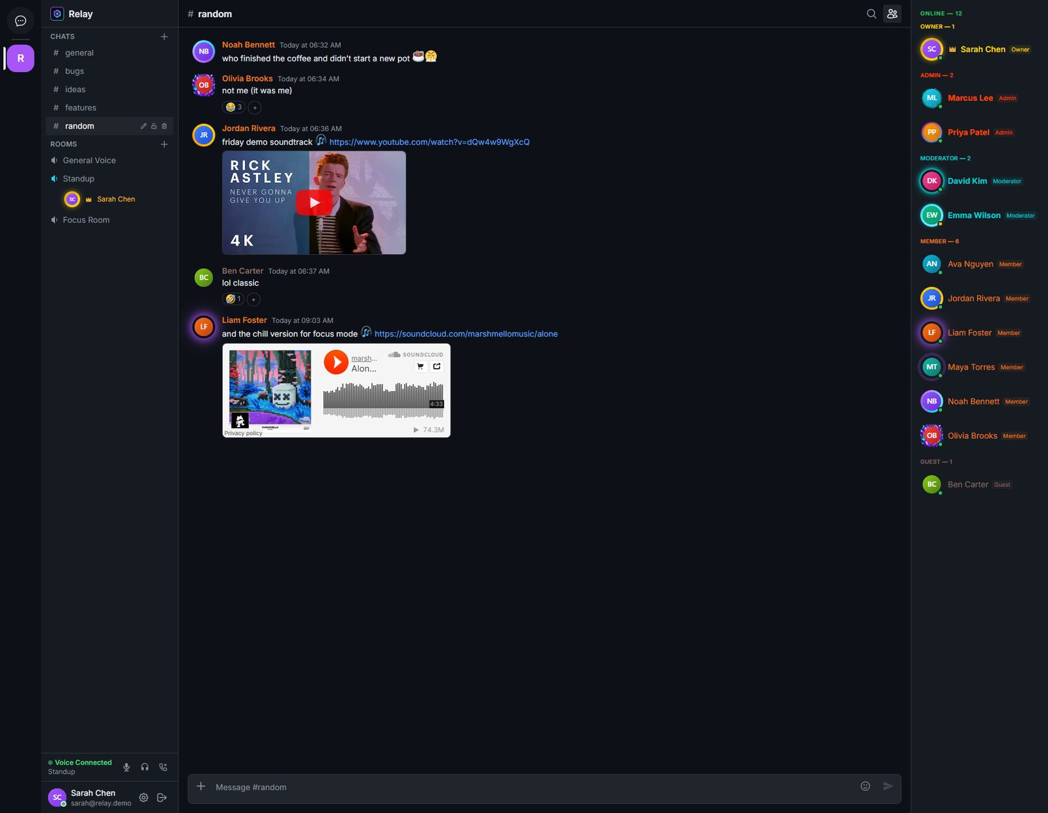Select the purple R workspace icon
The width and height of the screenshot is (1048, 813).
tap(20, 58)
